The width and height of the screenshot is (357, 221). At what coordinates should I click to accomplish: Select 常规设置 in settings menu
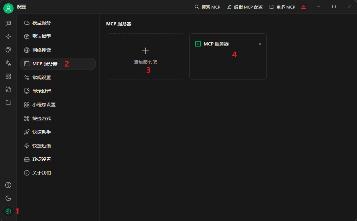(41, 77)
